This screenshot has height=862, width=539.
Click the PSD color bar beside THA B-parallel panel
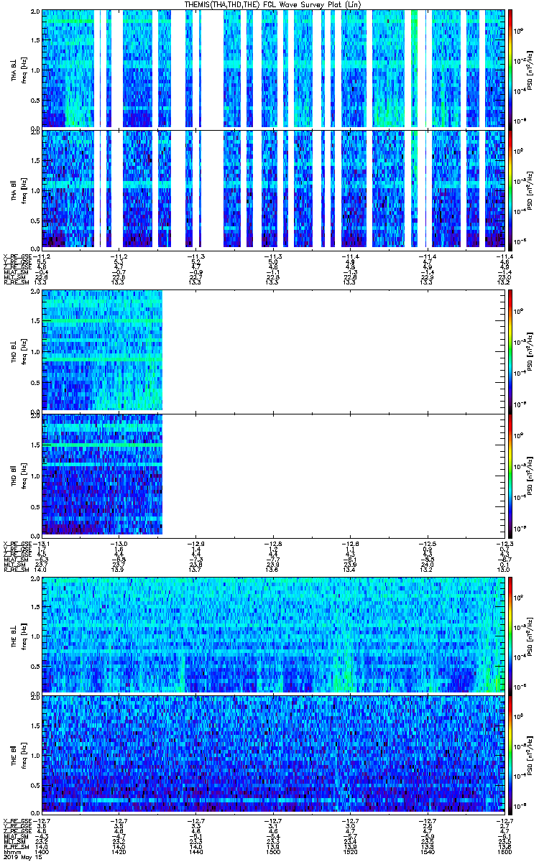(x=511, y=189)
